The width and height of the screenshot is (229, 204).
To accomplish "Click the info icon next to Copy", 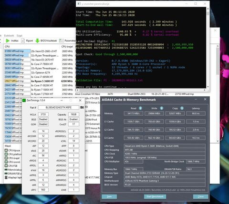I will (182, 108).
